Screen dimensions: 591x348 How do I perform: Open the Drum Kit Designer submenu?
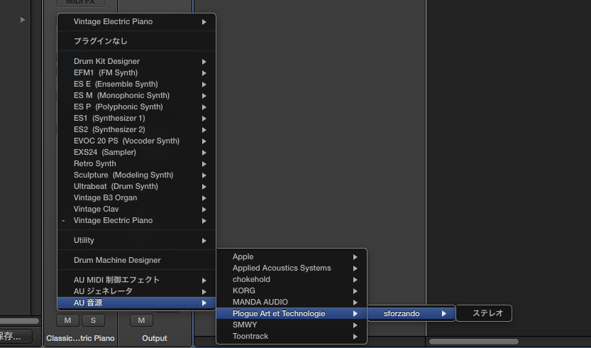pos(136,61)
